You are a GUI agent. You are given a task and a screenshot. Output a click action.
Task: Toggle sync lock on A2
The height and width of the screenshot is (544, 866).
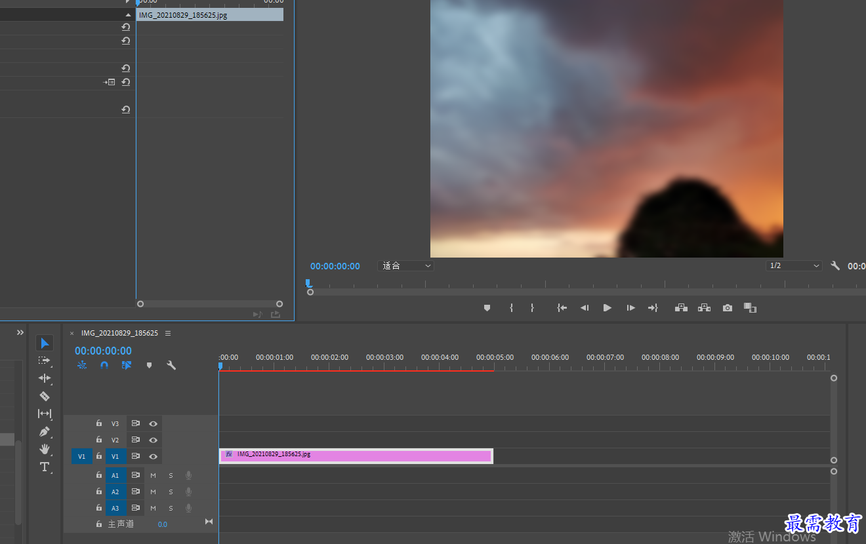pos(135,492)
